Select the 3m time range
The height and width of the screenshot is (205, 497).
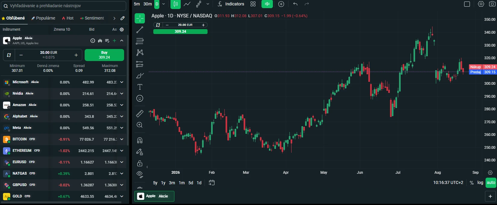172,183
